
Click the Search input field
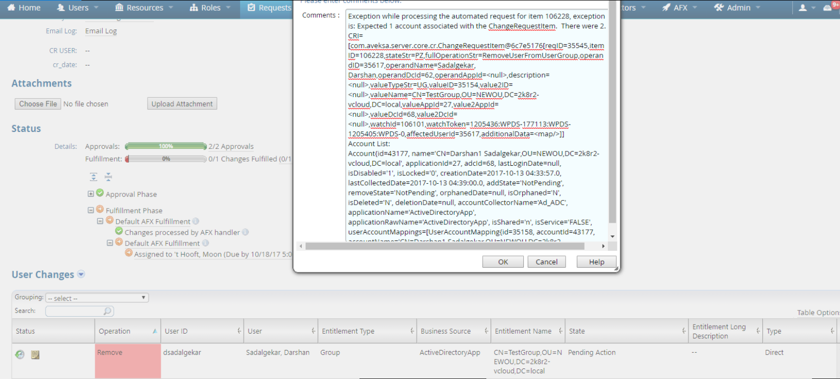[79, 311]
